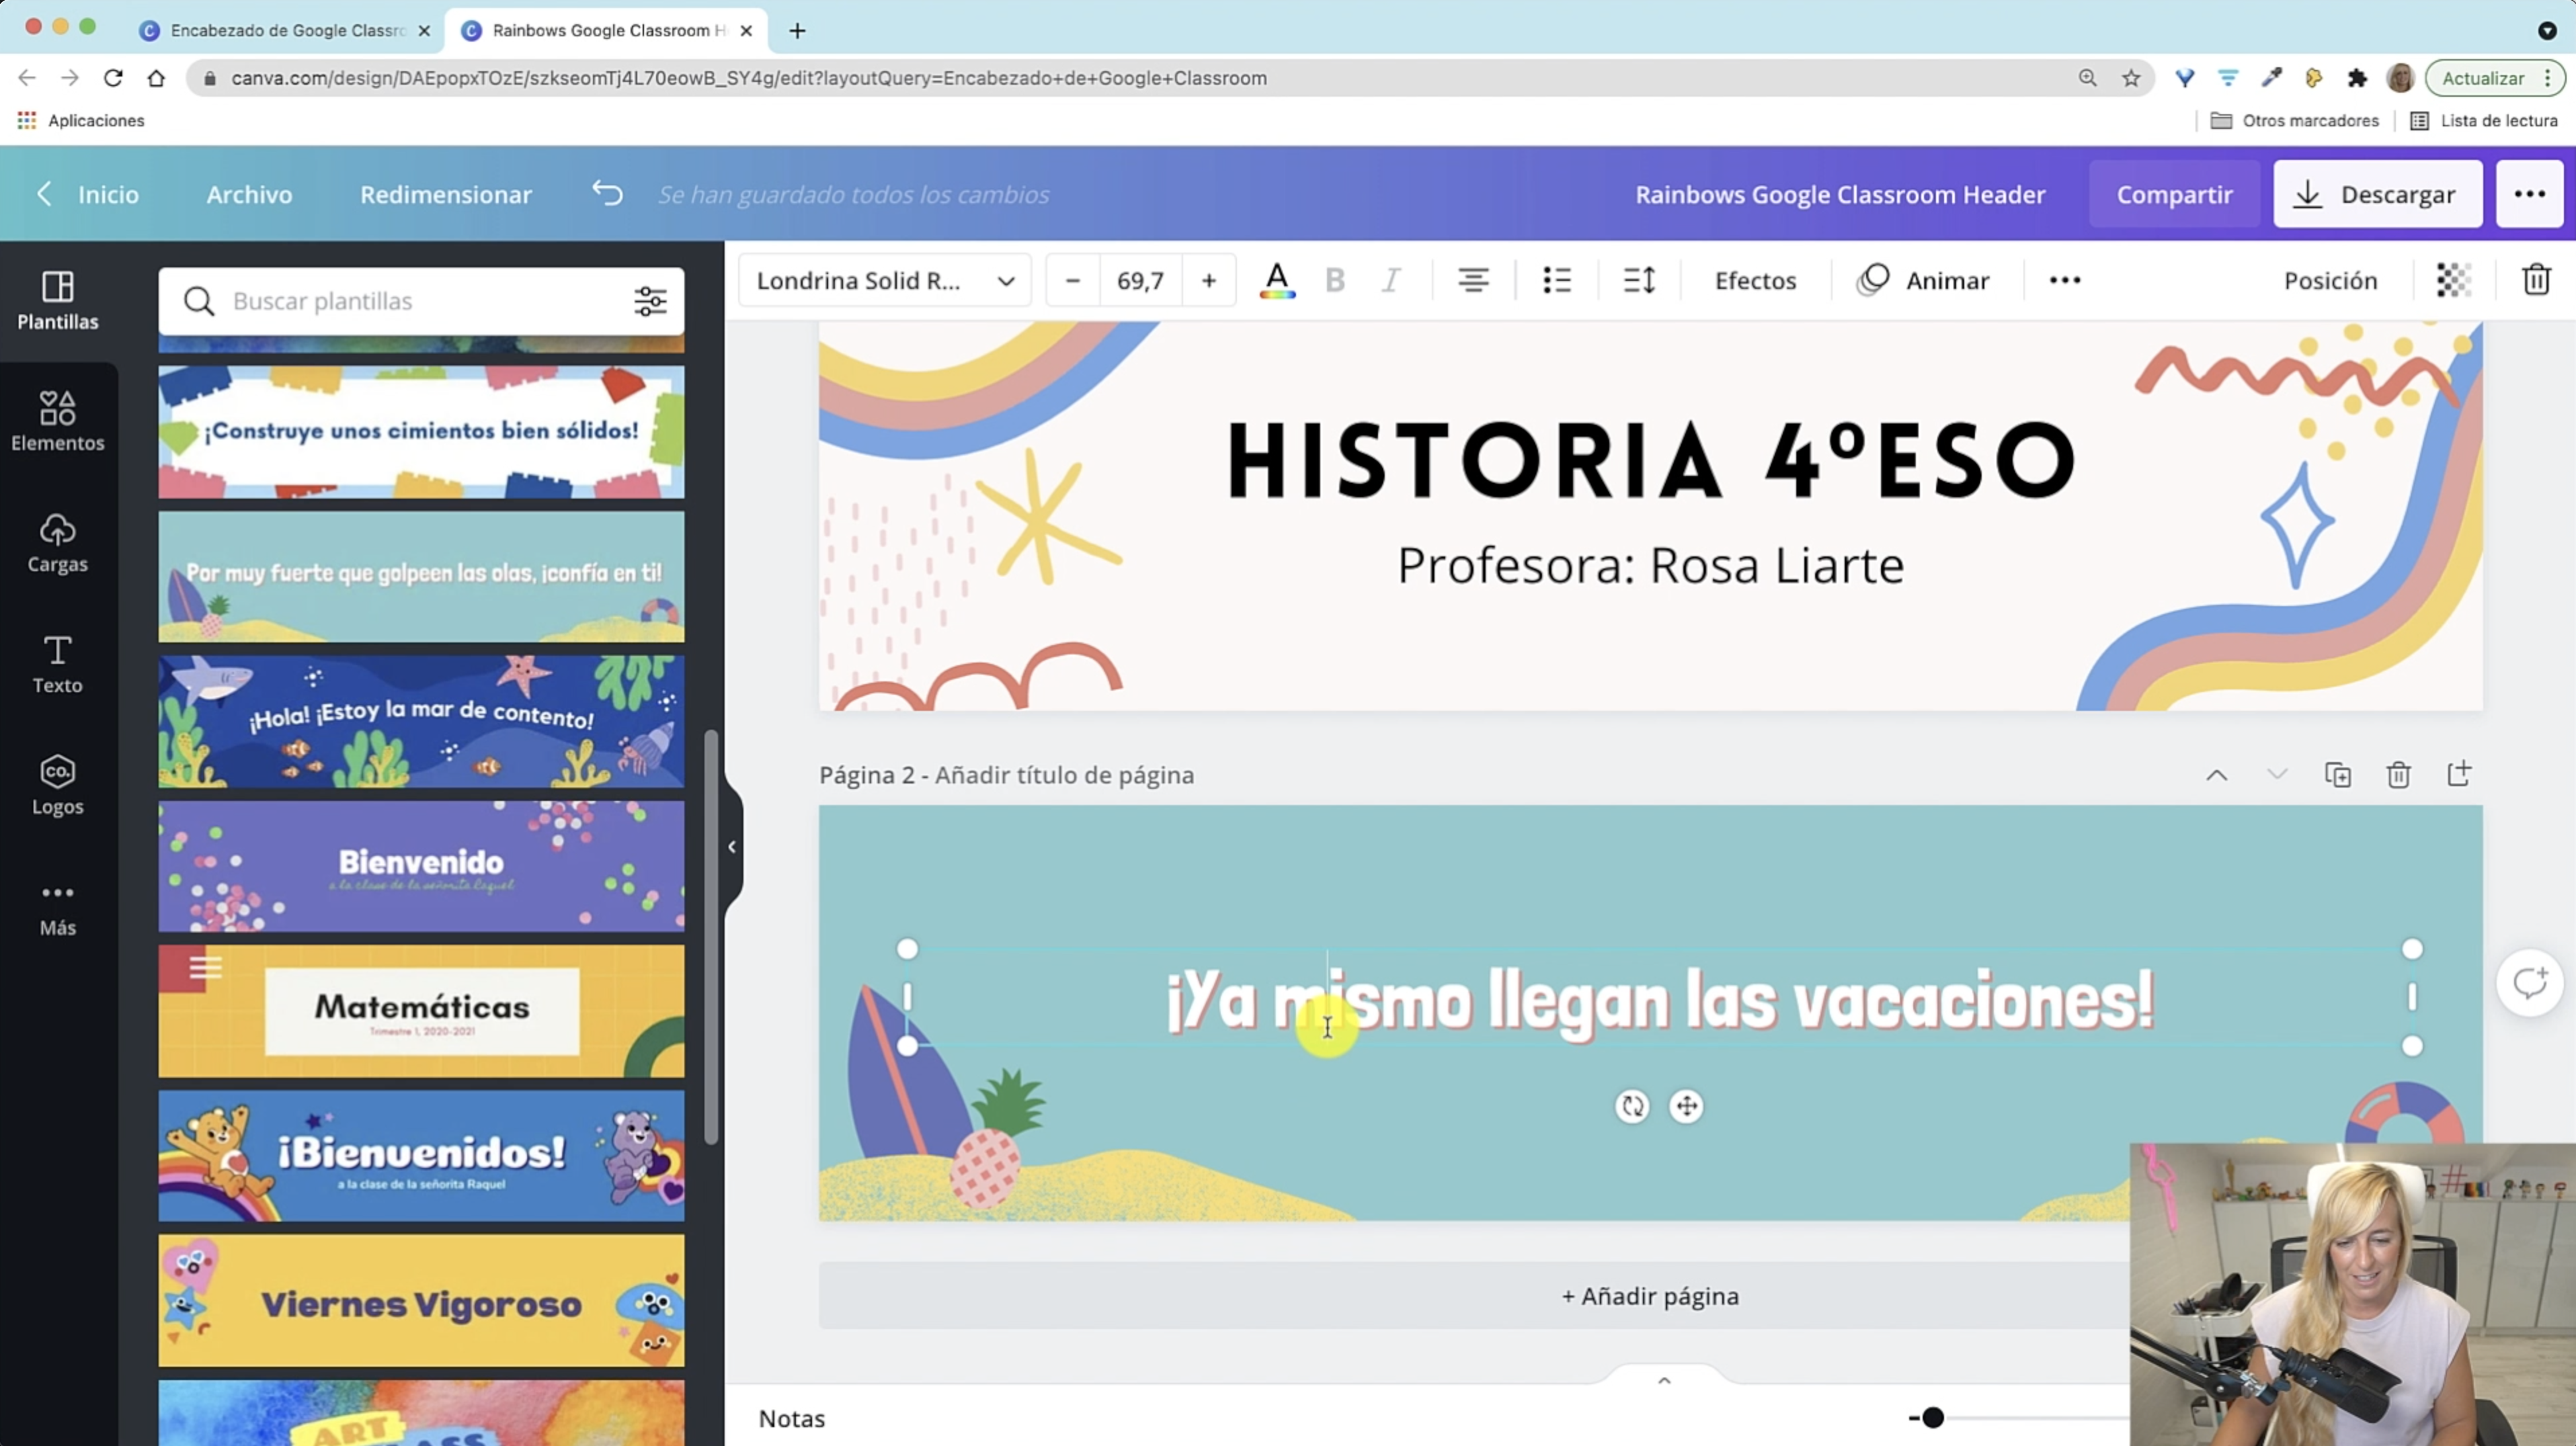Toggle text alignment button
The image size is (2576, 1446).
click(x=1472, y=281)
